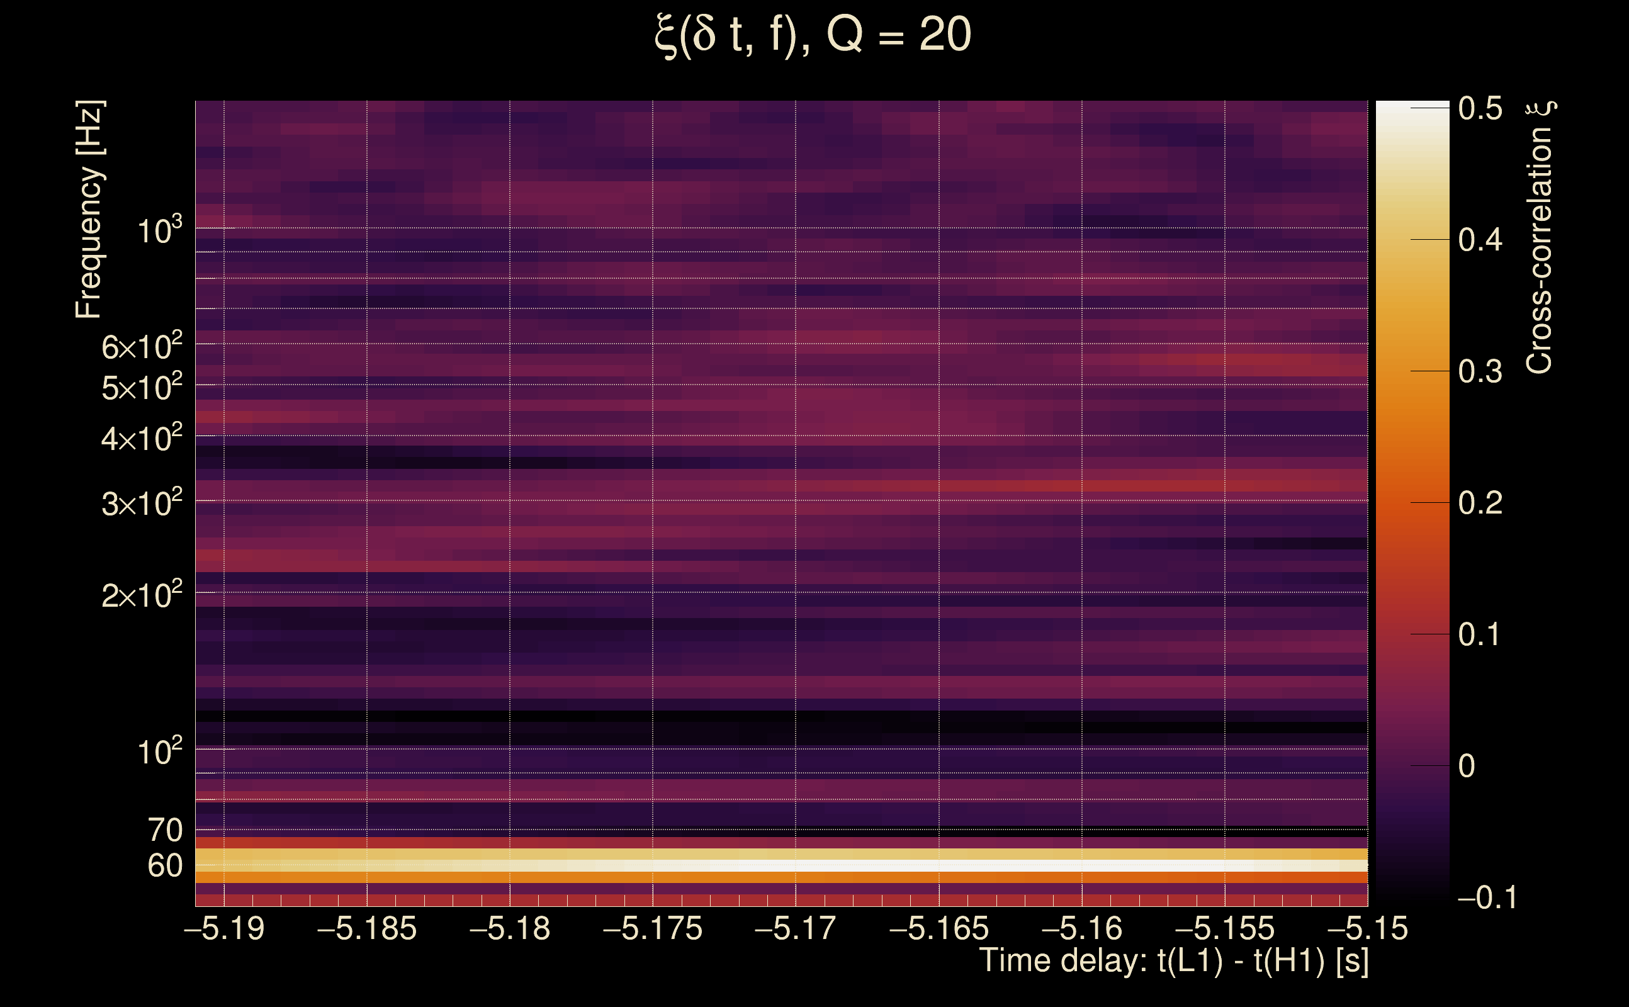
Task: Click the 2×10² frequency tick label
Action: click(141, 594)
